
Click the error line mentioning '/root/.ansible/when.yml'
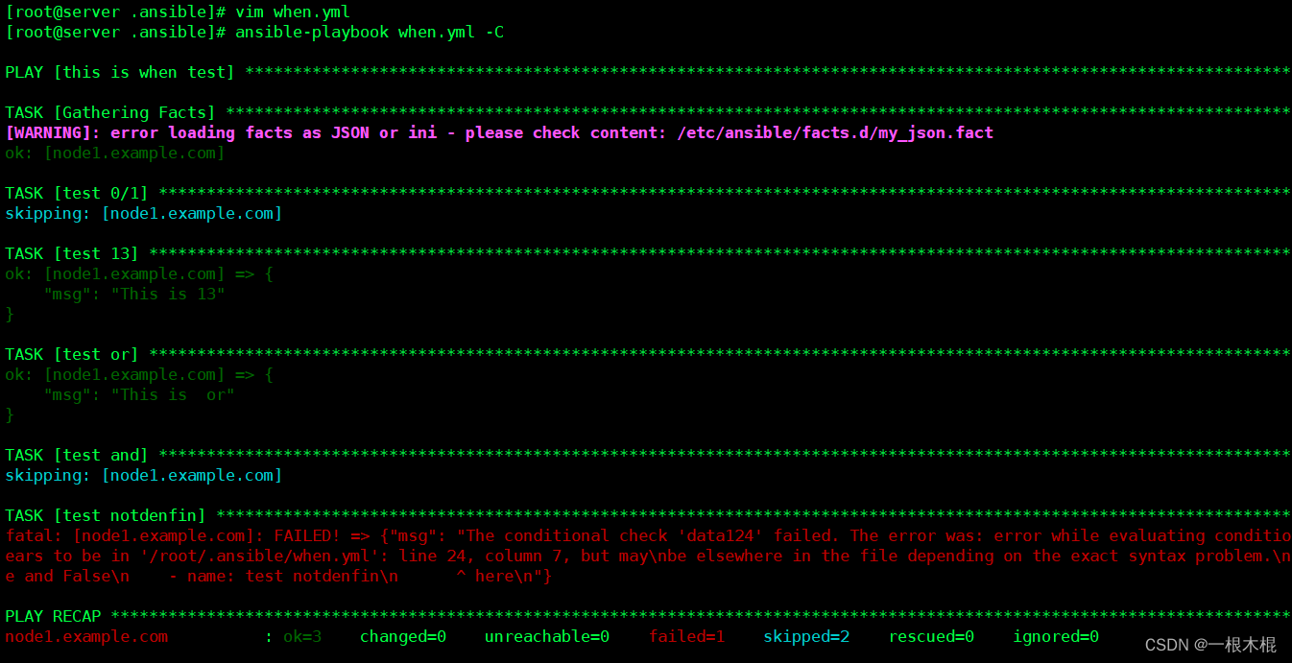point(648,556)
